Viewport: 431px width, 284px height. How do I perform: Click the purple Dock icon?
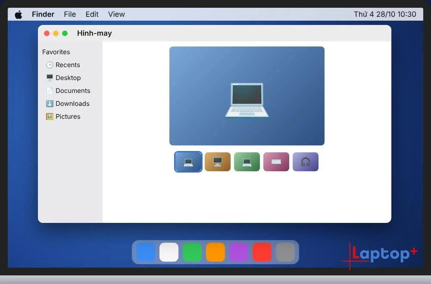coord(239,252)
